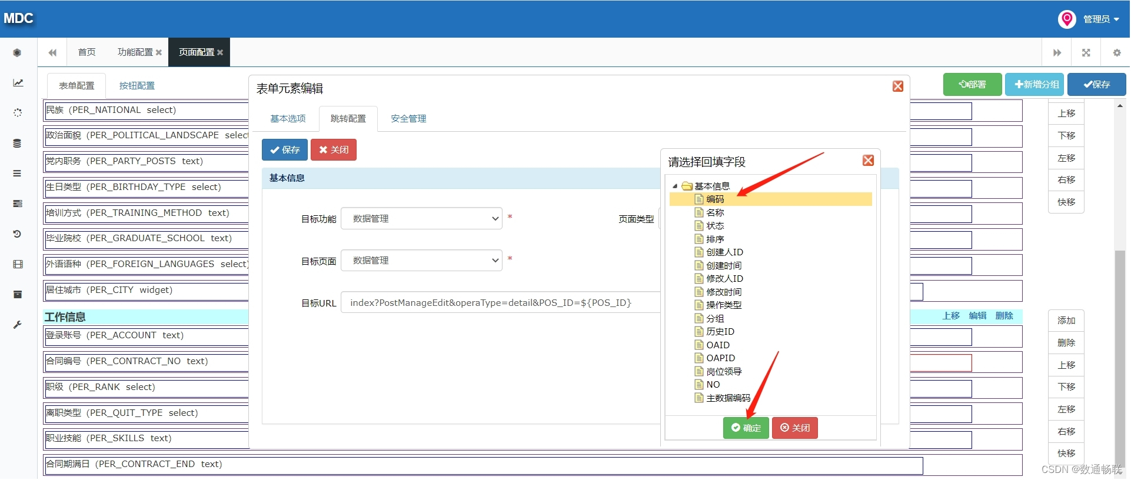Collapse the 基本信息 tree node
1131x480 pixels.
pyautogui.click(x=675, y=186)
